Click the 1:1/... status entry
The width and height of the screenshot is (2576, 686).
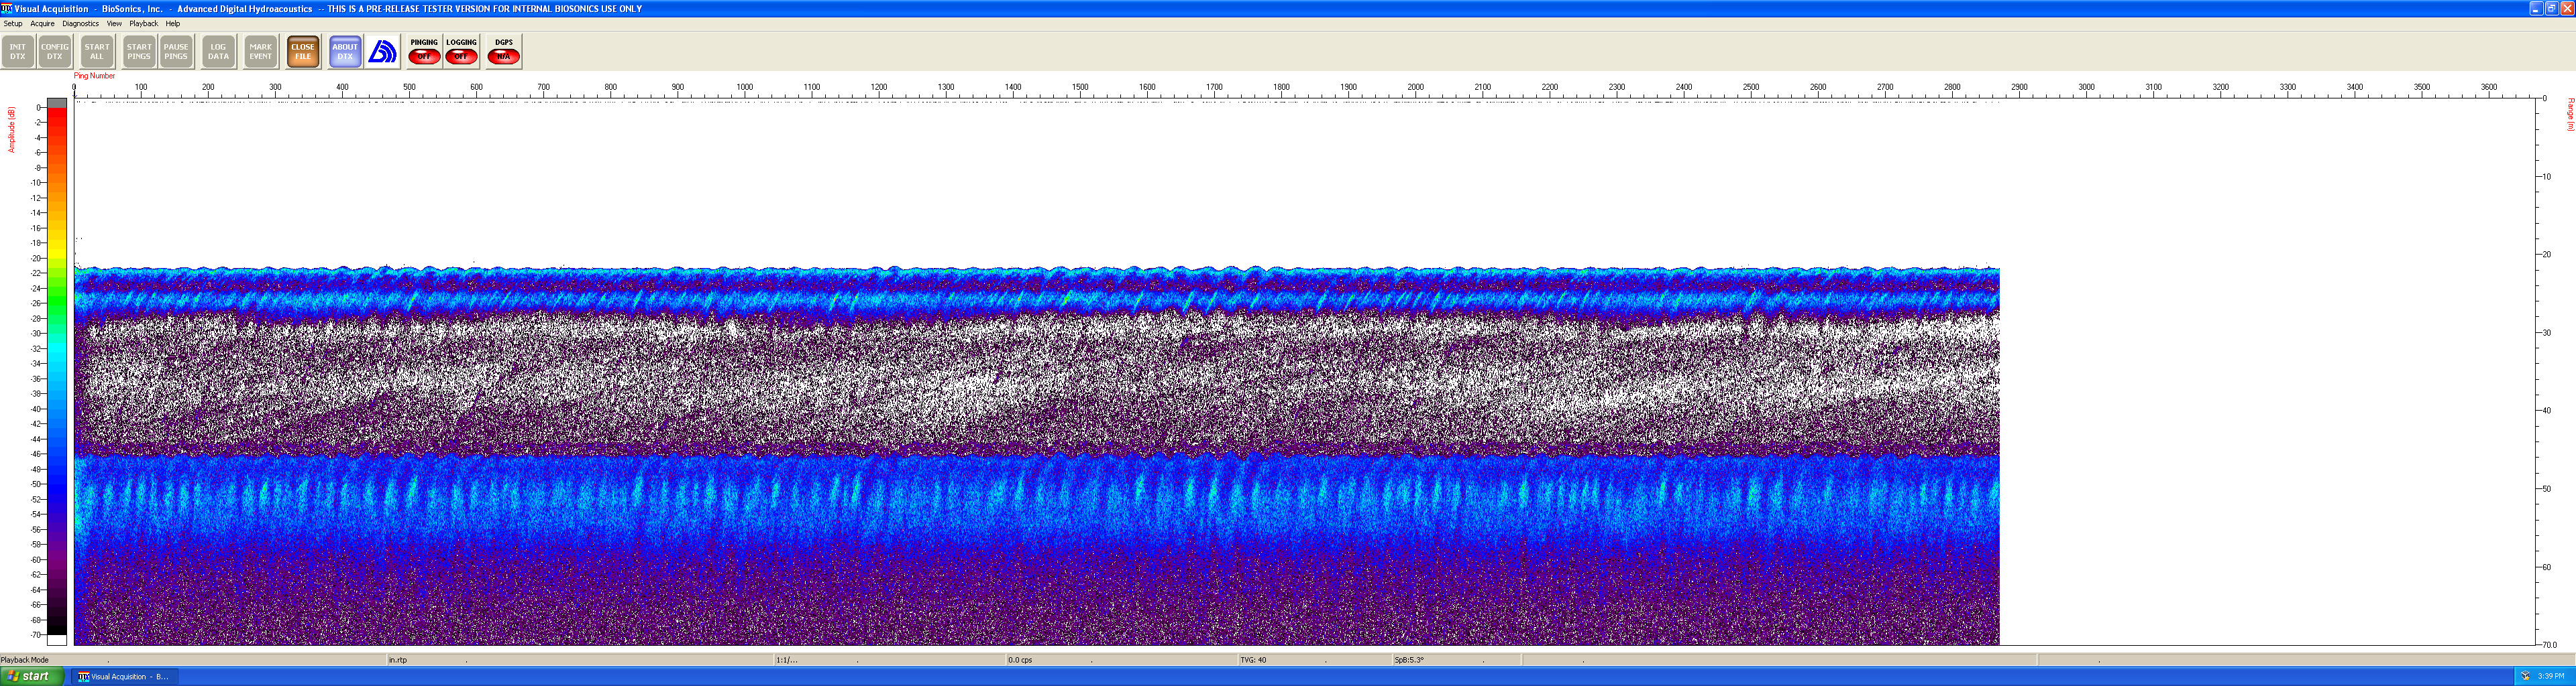tap(787, 660)
